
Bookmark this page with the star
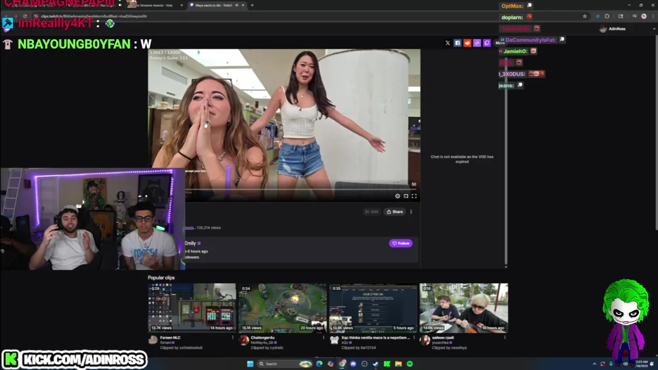584,16
